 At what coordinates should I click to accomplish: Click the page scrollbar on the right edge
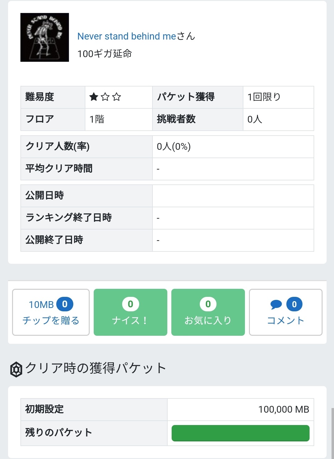point(332,432)
